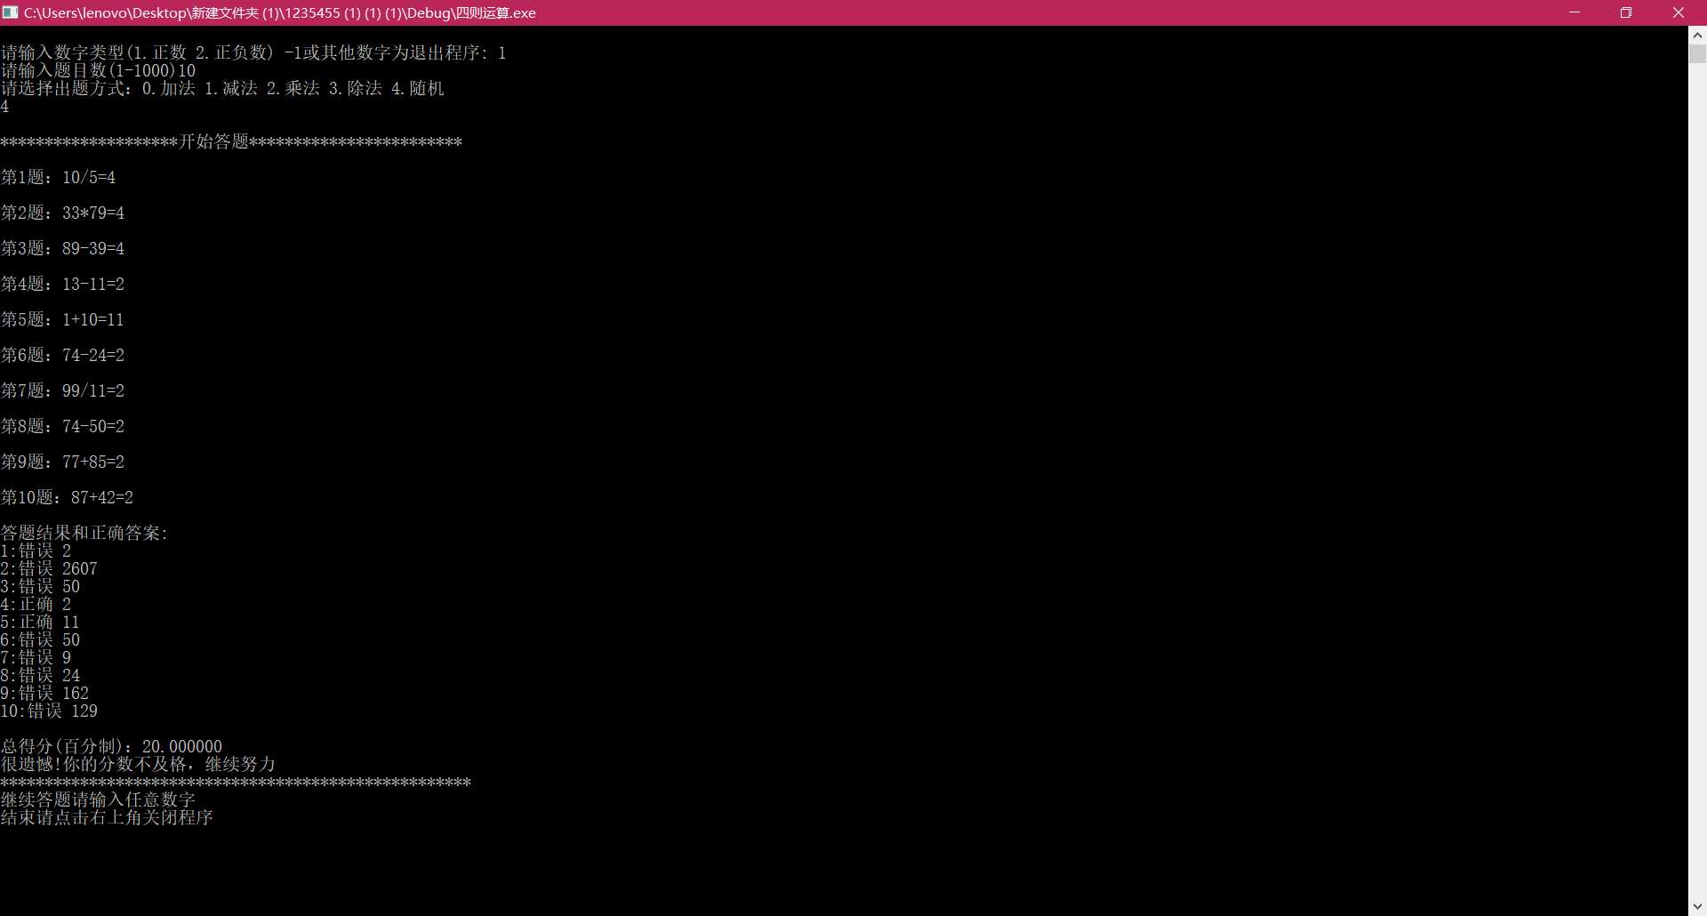The width and height of the screenshot is (1707, 916).
Task: Click the line '第2题: 33*79=4'
Action: click(x=62, y=213)
